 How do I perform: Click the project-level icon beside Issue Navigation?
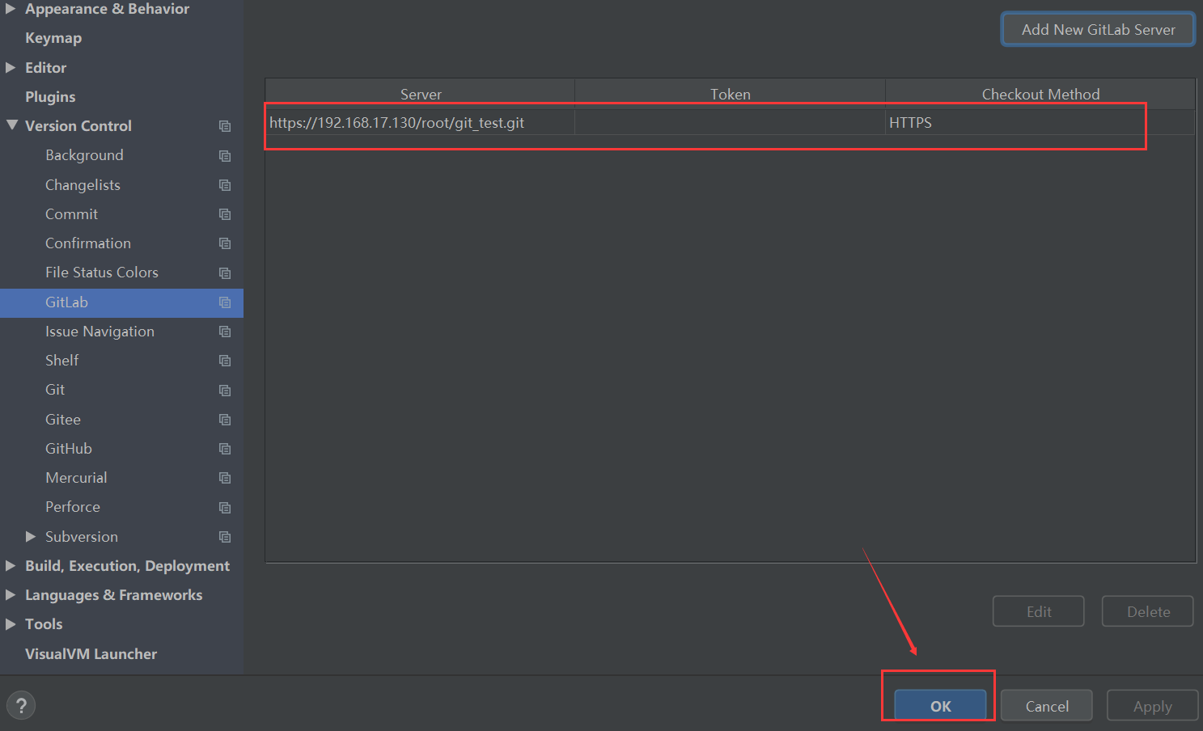point(225,332)
